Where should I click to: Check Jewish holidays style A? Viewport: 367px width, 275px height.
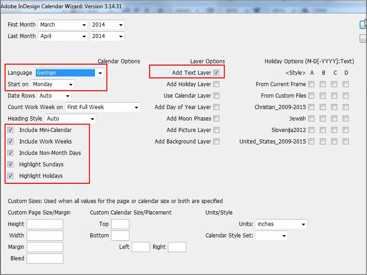(x=311, y=119)
